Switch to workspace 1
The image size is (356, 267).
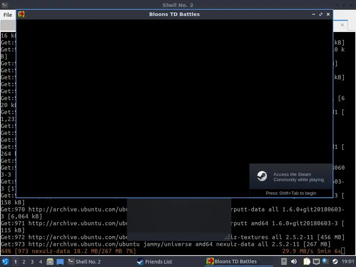click(x=15, y=262)
